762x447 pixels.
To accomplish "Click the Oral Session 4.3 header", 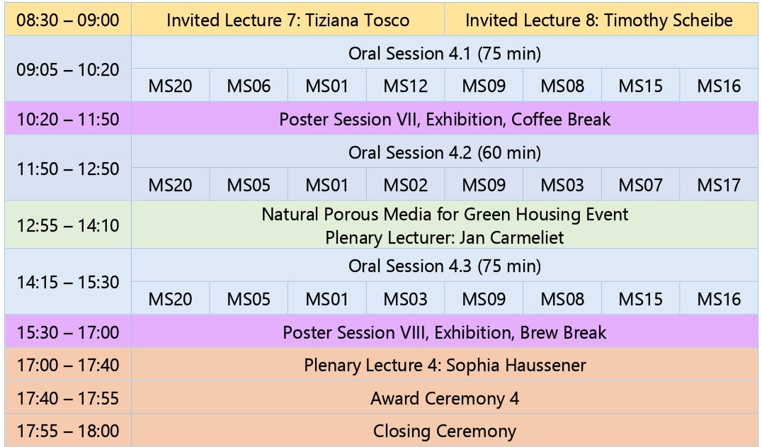I will [x=444, y=266].
